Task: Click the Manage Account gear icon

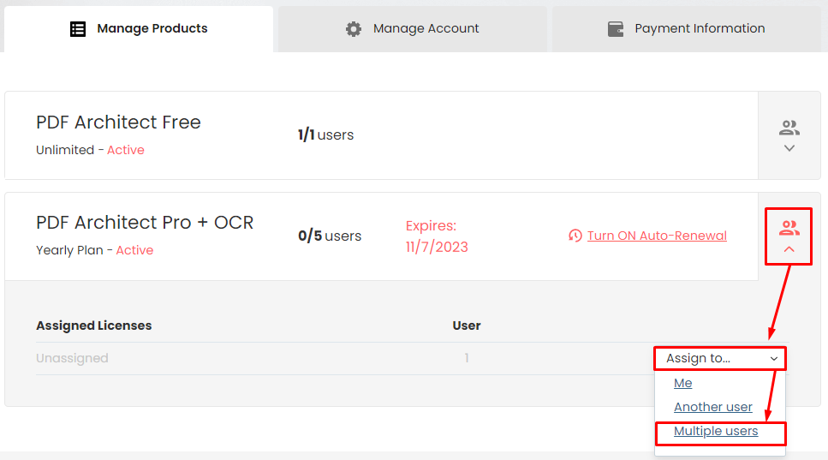Action: [354, 29]
